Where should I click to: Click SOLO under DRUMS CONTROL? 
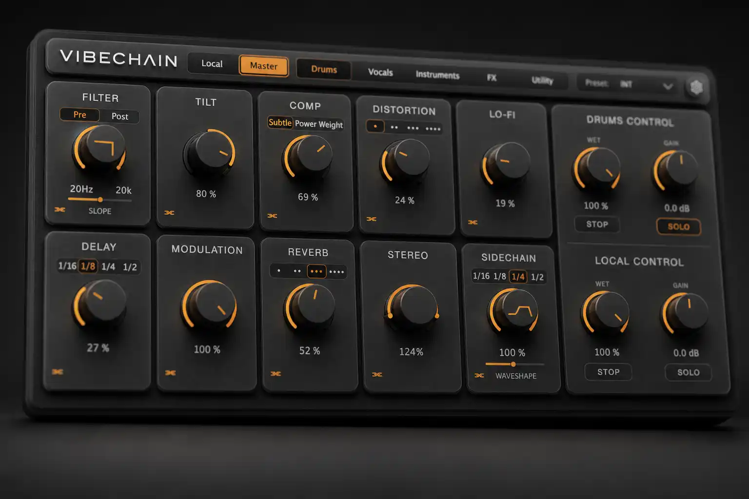click(x=678, y=227)
